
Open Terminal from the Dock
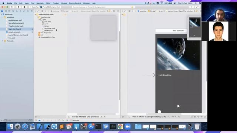98,126
